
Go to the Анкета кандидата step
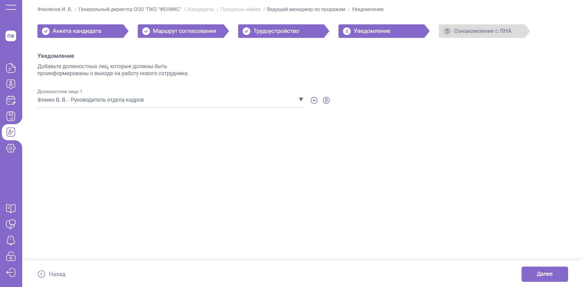point(80,31)
